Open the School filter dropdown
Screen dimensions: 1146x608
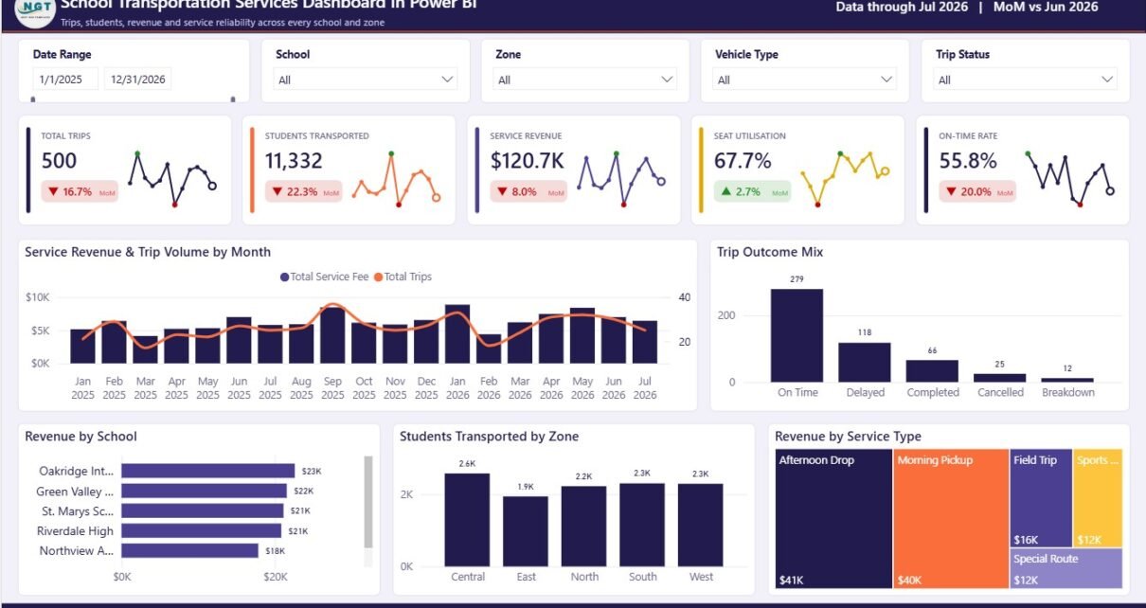366,80
